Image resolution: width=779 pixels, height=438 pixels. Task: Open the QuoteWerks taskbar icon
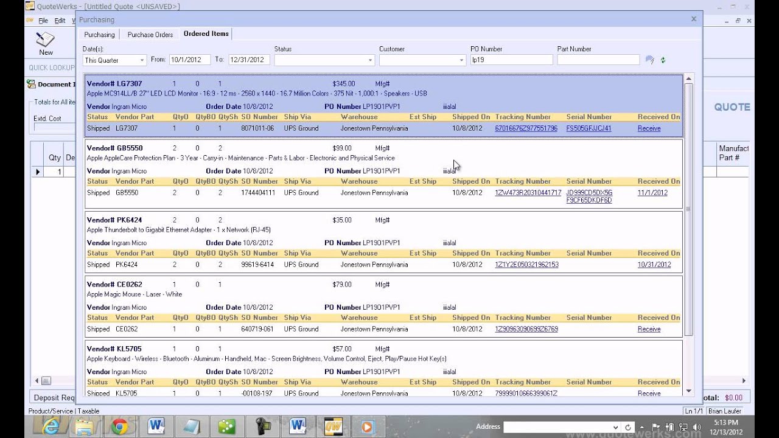tap(334, 426)
